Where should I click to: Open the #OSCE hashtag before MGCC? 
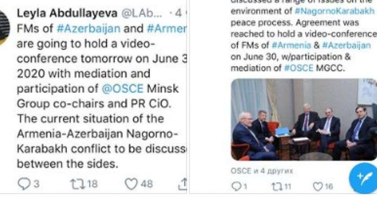point(298,68)
